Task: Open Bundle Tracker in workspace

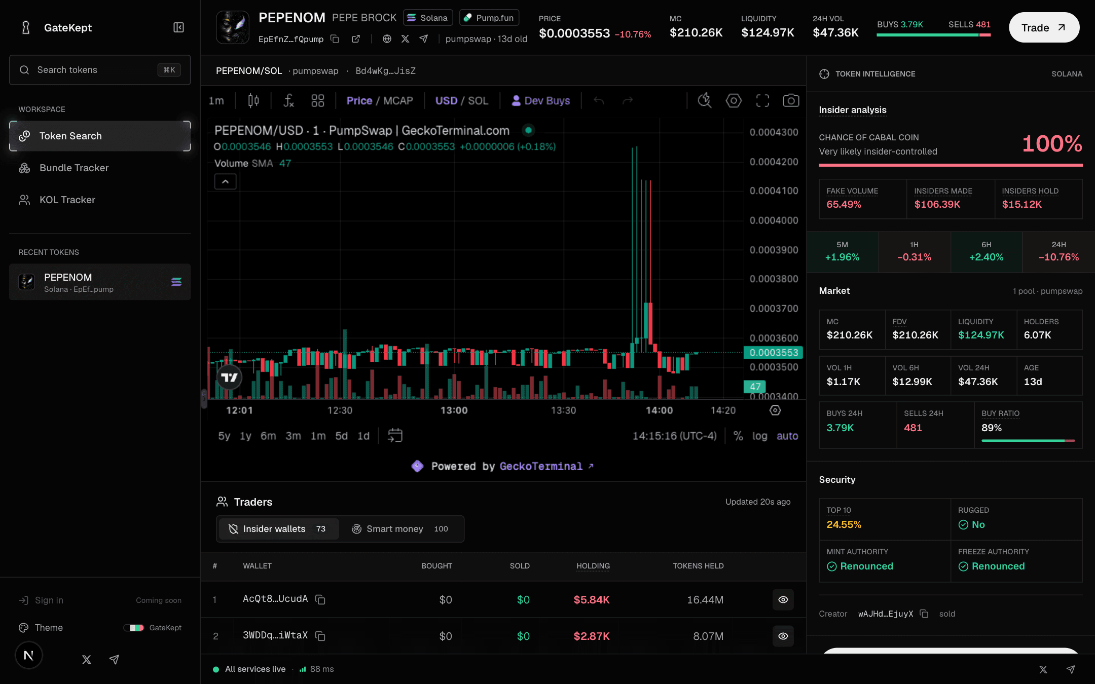Action: point(100,168)
